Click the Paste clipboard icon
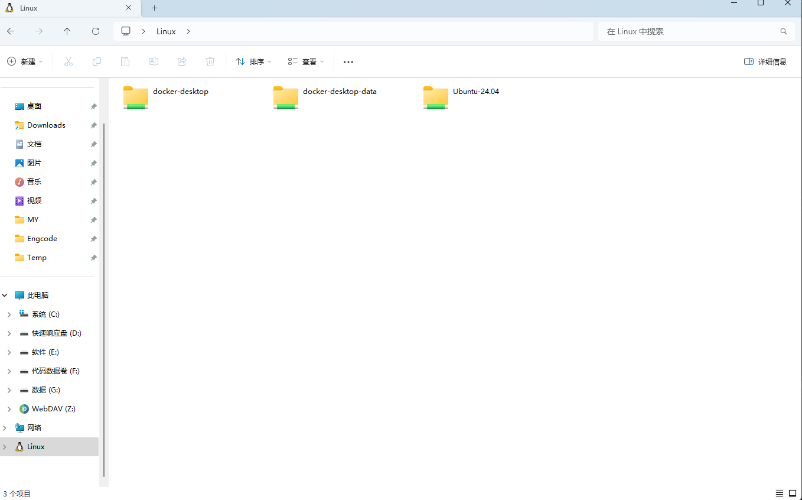The image size is (802, 500). click(x=125, y=61)
